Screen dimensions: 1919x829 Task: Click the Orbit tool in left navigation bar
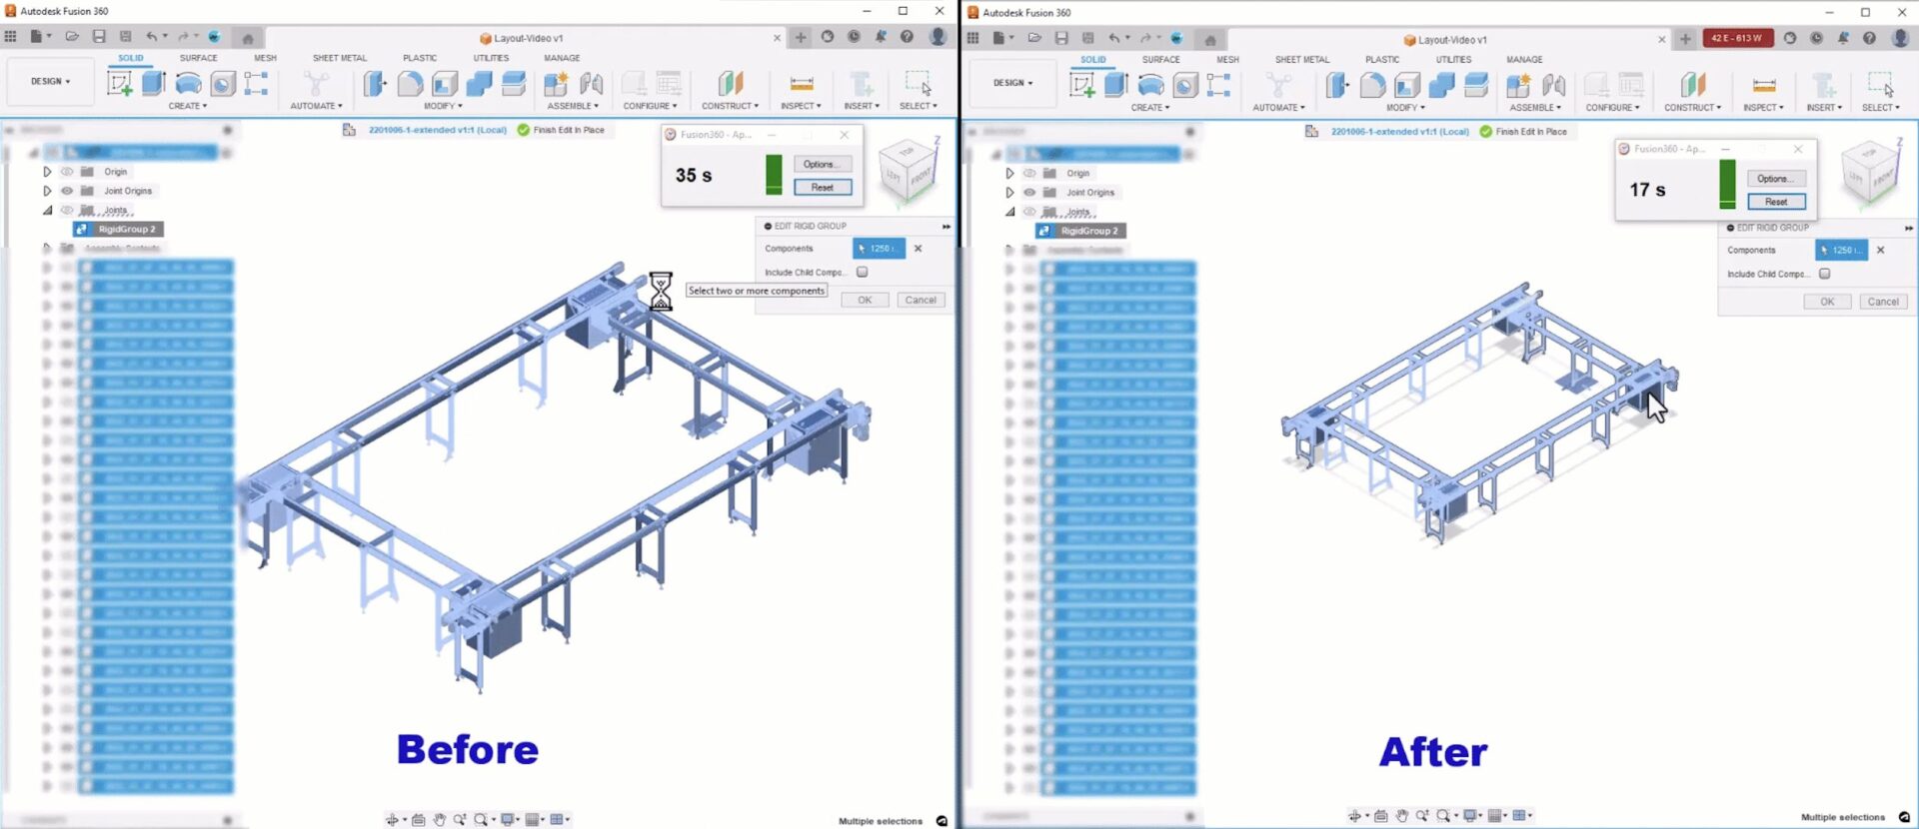(x=392, y=819)
